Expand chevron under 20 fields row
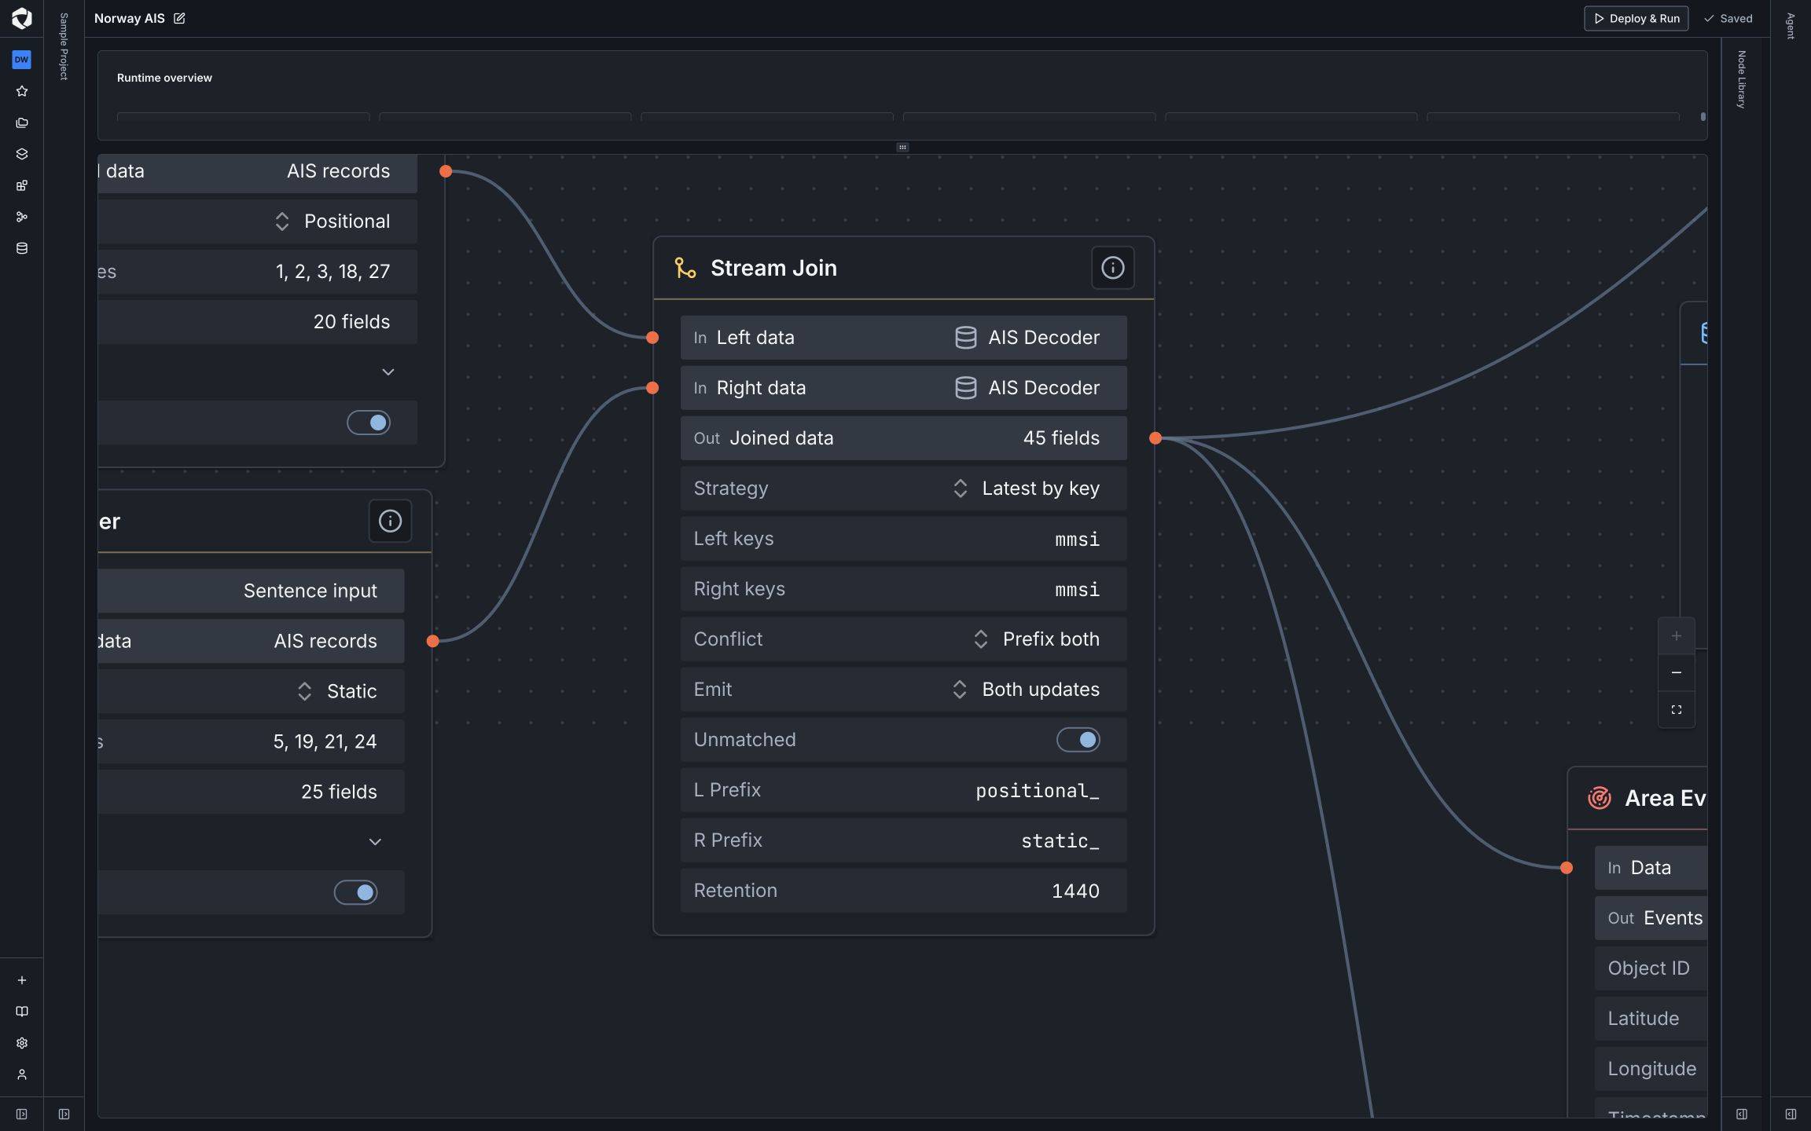 [388, 372]
